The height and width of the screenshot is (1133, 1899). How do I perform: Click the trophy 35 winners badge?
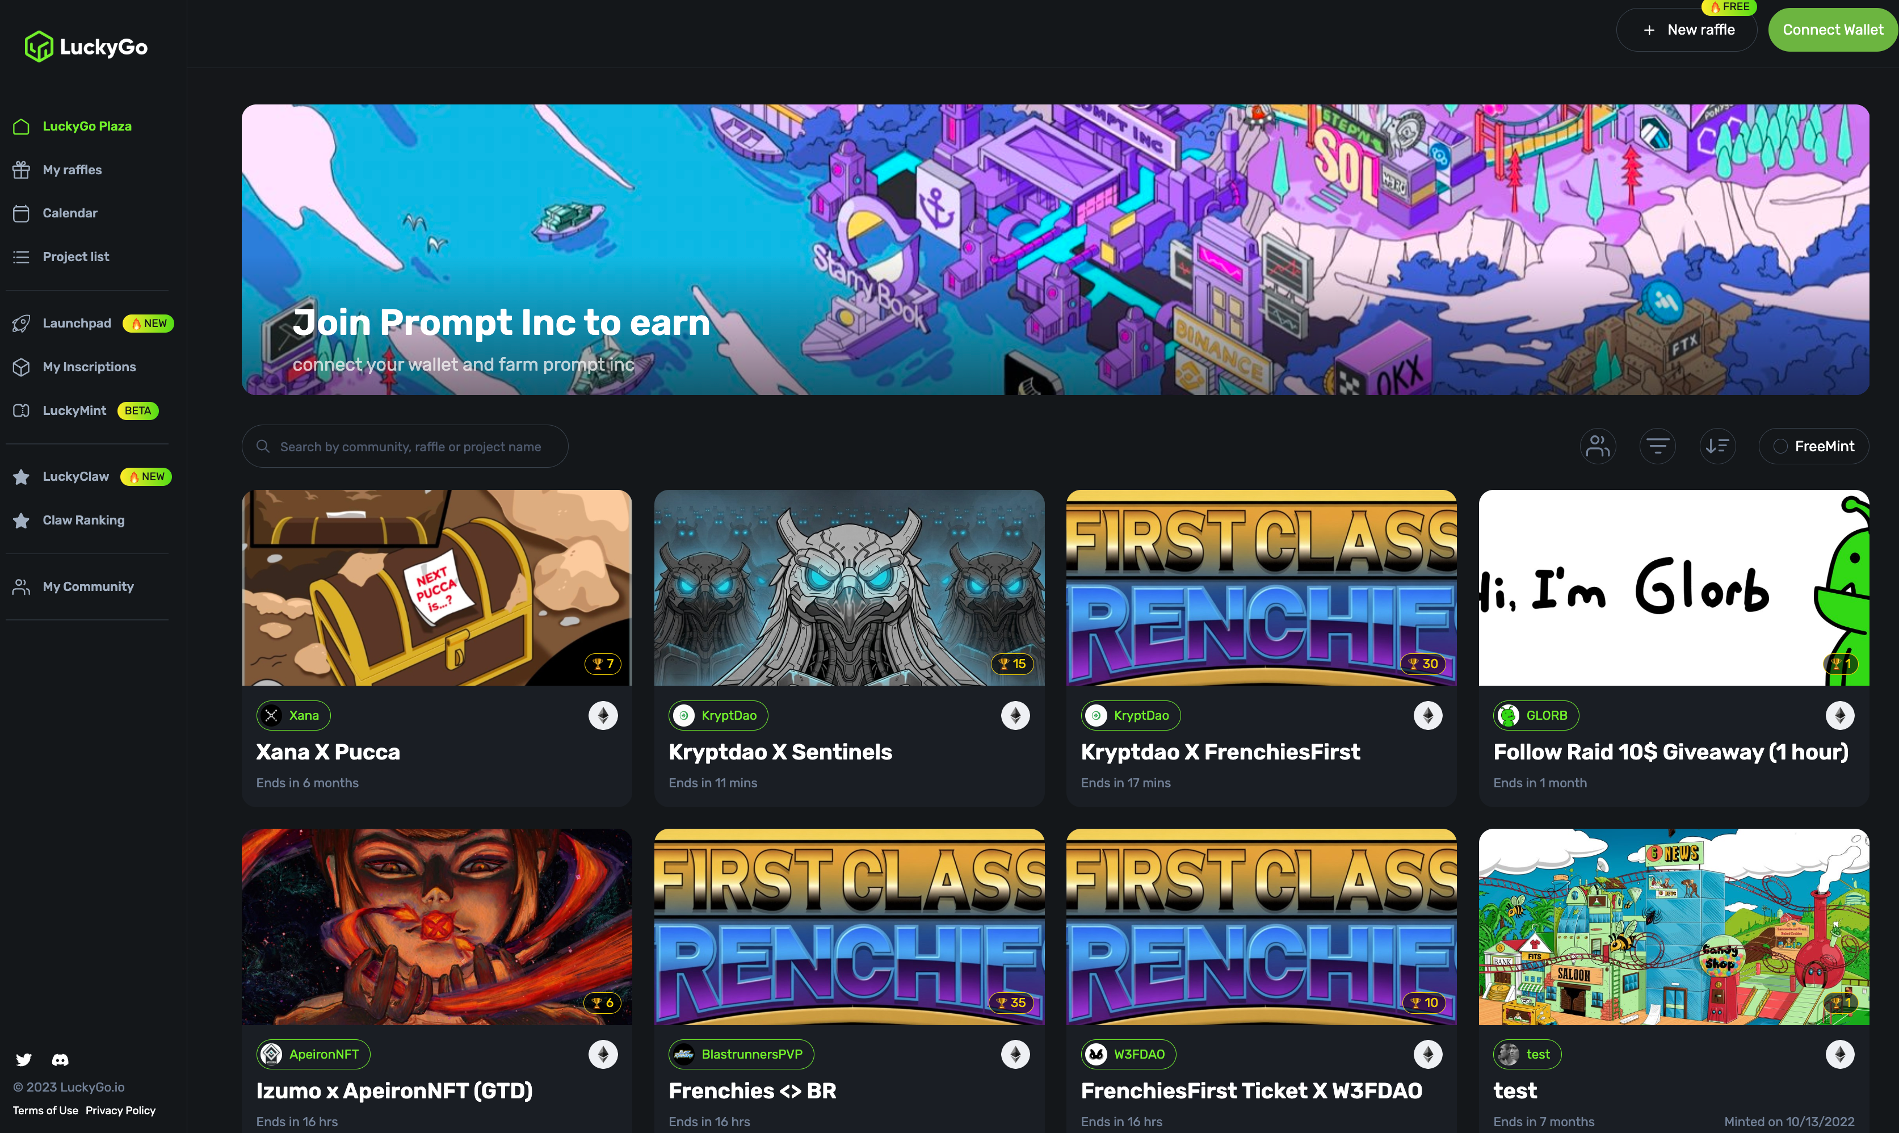tap(1011, 1002)
